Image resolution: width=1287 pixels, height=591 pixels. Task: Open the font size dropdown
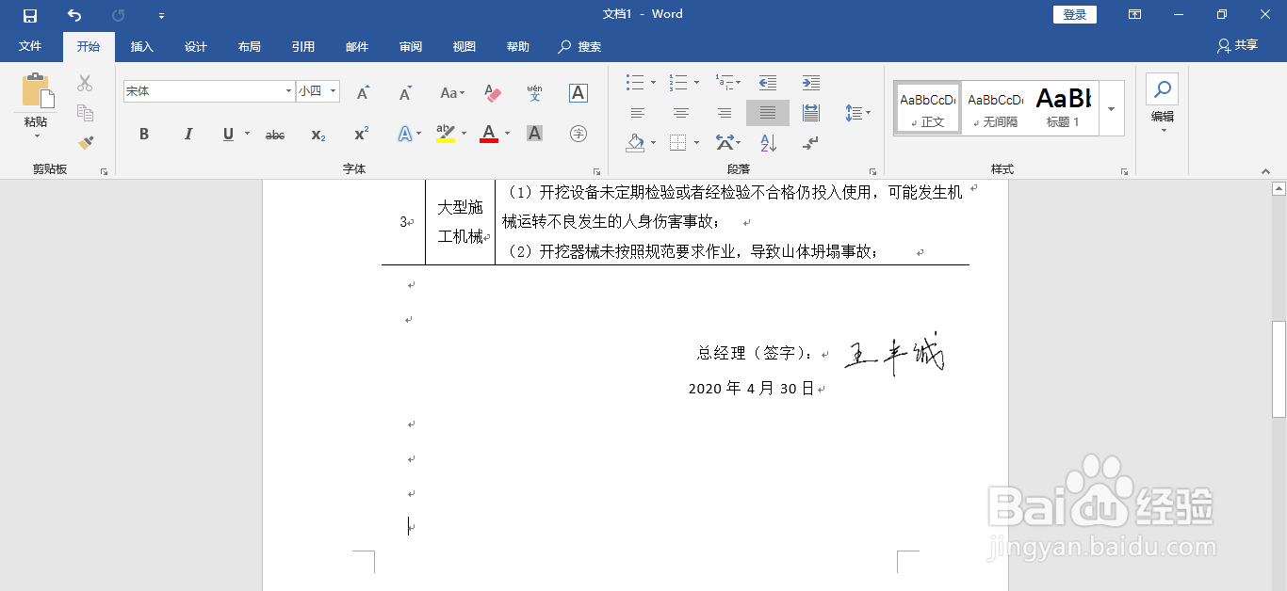[x=332, y=90]
